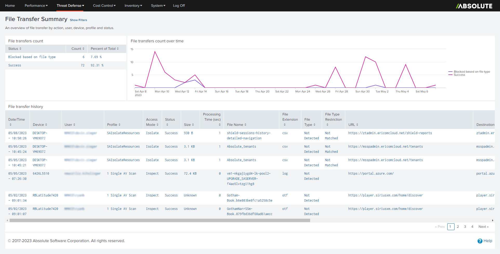
Task: Expand the Cost Control menu
Action: click(104, 5)
